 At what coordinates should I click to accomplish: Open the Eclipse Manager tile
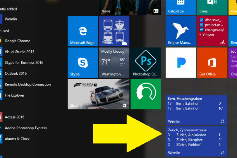point(181,31)
